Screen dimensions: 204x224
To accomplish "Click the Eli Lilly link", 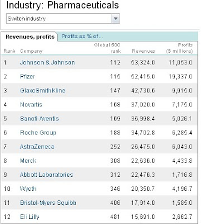I will pos(30,217).
